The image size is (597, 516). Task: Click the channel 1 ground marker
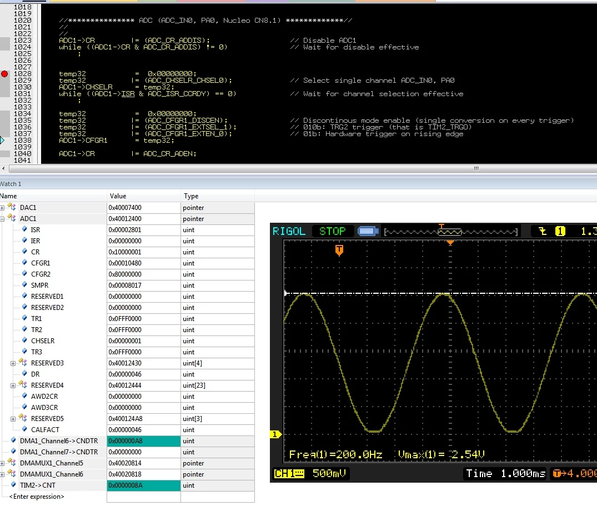point(275,434)
